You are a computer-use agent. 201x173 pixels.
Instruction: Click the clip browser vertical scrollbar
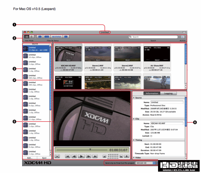pyautogui.click(x=186, y=54)
